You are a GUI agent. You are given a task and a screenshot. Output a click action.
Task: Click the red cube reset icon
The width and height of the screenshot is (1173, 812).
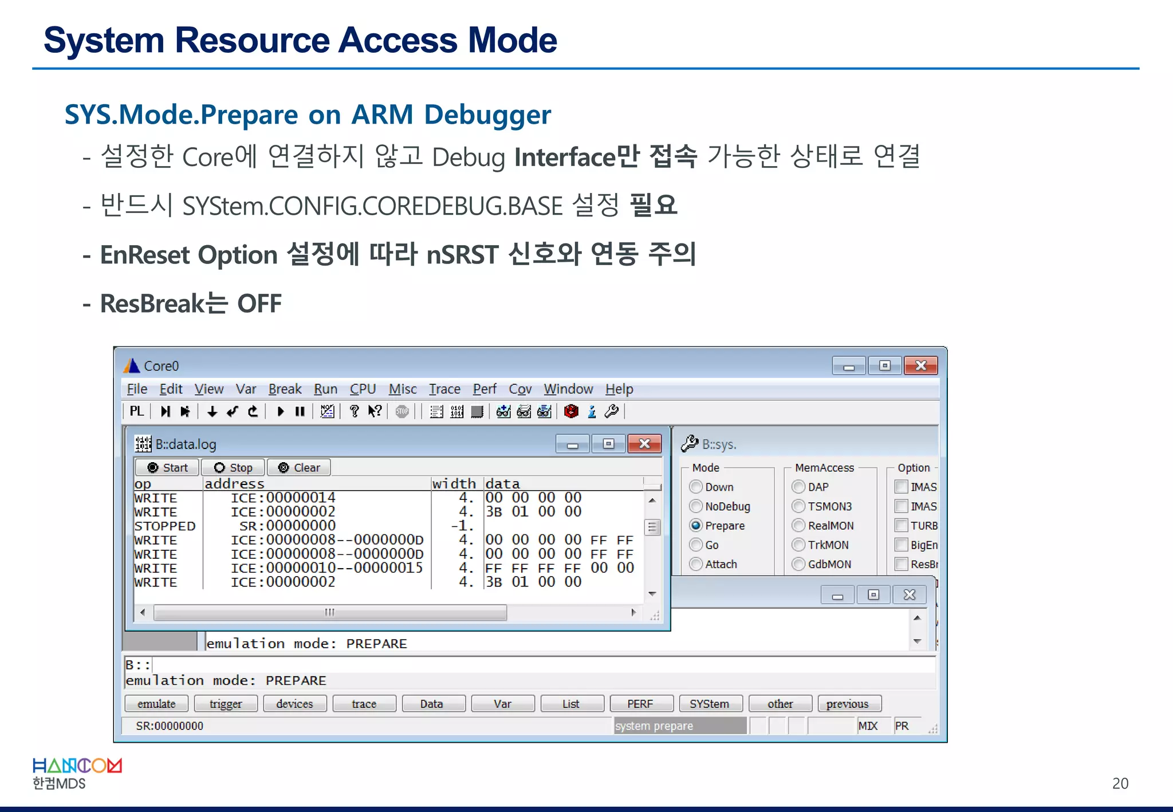click(x=571, y=411)
